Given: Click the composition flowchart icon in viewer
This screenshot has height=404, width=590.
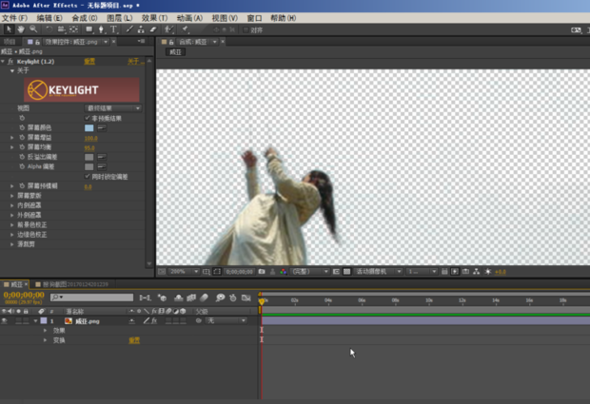Looking at the screenshot, I should 477,271.
